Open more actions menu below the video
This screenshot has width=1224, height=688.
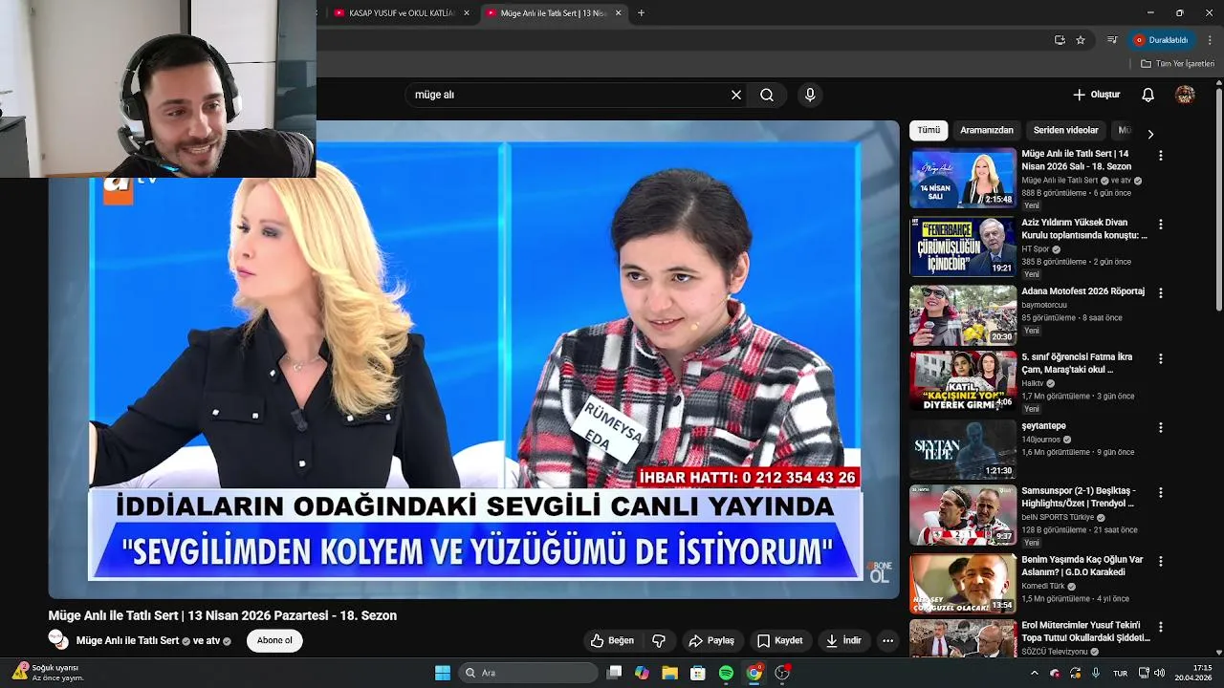coord(887,640)
